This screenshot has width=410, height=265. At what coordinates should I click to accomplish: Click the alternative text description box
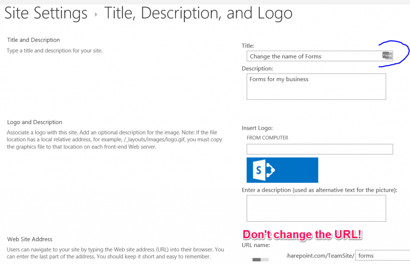click(316, 208)
